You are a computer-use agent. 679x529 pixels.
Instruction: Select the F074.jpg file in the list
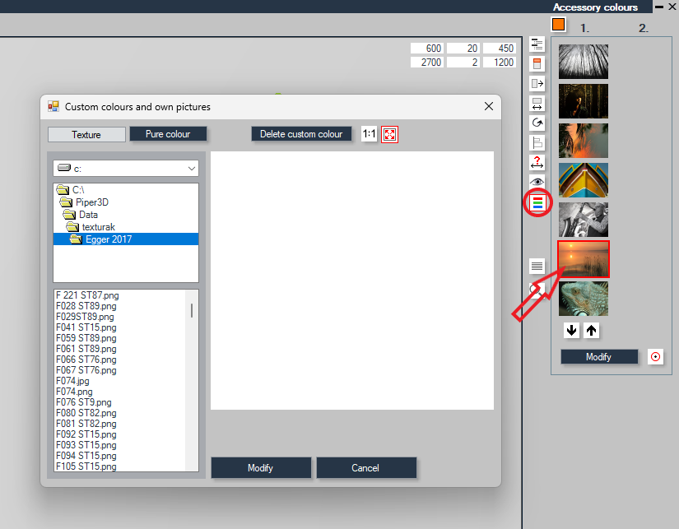[x=72, y=381]
